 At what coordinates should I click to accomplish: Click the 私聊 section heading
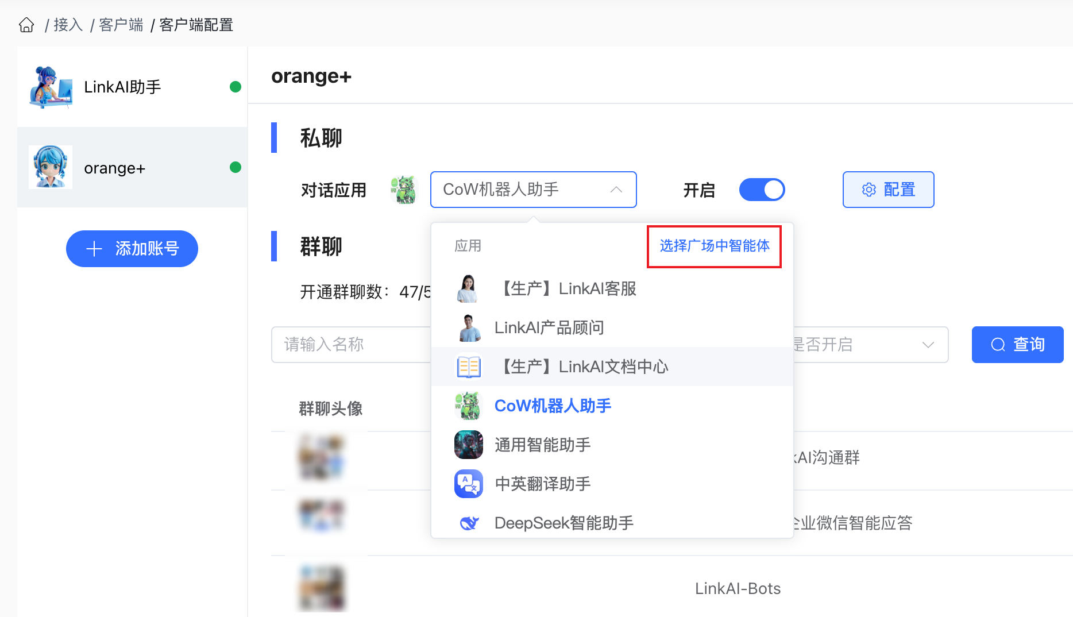tap(321, 138)
